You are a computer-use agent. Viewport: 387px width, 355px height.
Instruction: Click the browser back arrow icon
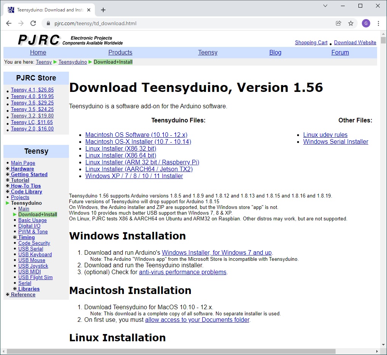(9, 23)
